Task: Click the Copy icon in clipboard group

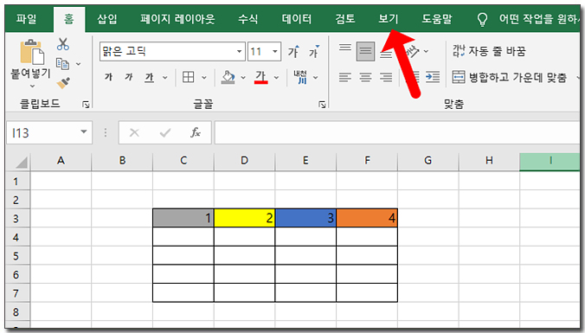Action: coord(62,64)
